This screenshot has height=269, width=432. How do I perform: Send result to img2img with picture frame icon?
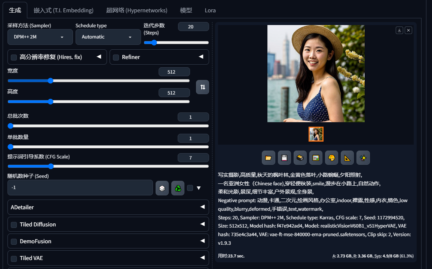(x=315, y=157)
